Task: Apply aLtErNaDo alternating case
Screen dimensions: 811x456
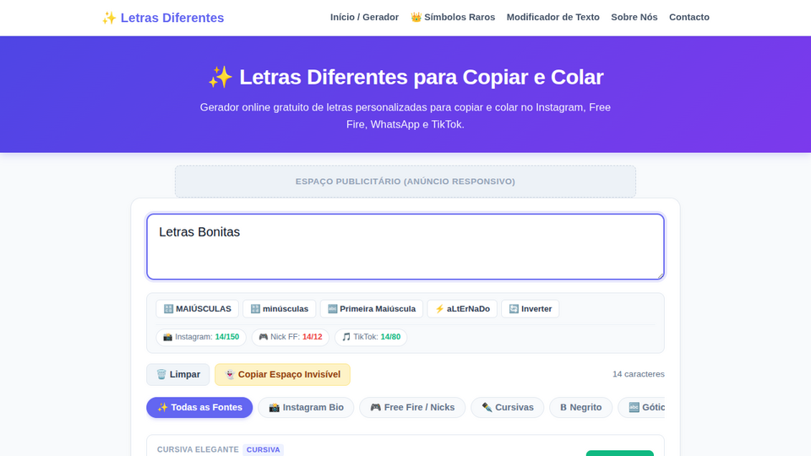Action: point(462,309)
